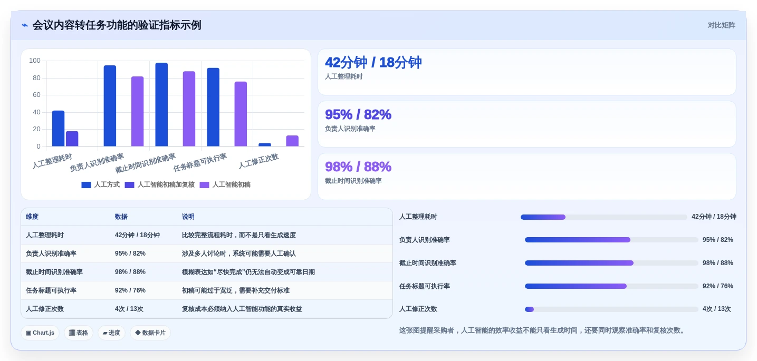Click the lightning icon beside the title
This screenshot has width=757, height=361.
[x=25, y=25]
